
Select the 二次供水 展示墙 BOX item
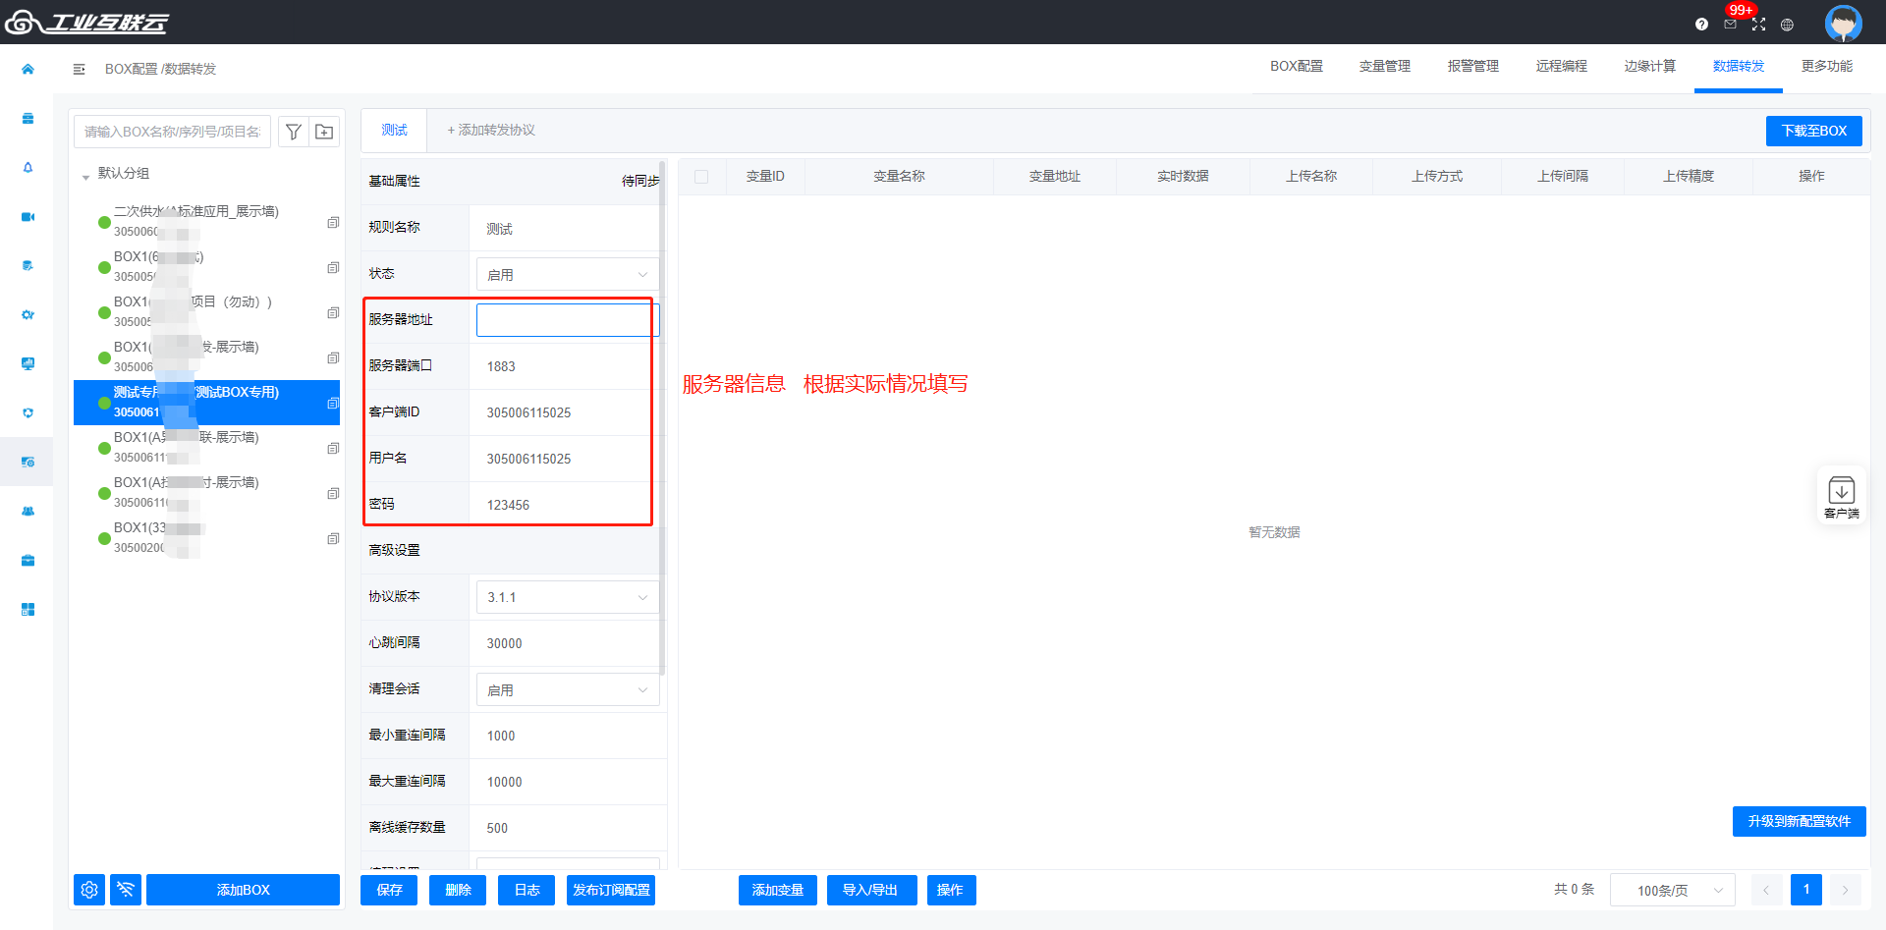(x=206, y=222)
